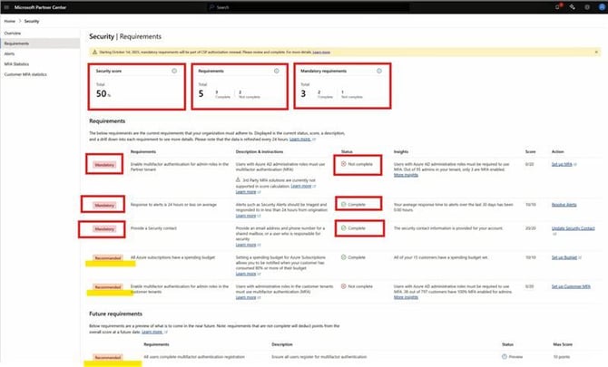Open Overview in the left navigation
This screenshot has height=367, width=608.
[x=13, y=32]
